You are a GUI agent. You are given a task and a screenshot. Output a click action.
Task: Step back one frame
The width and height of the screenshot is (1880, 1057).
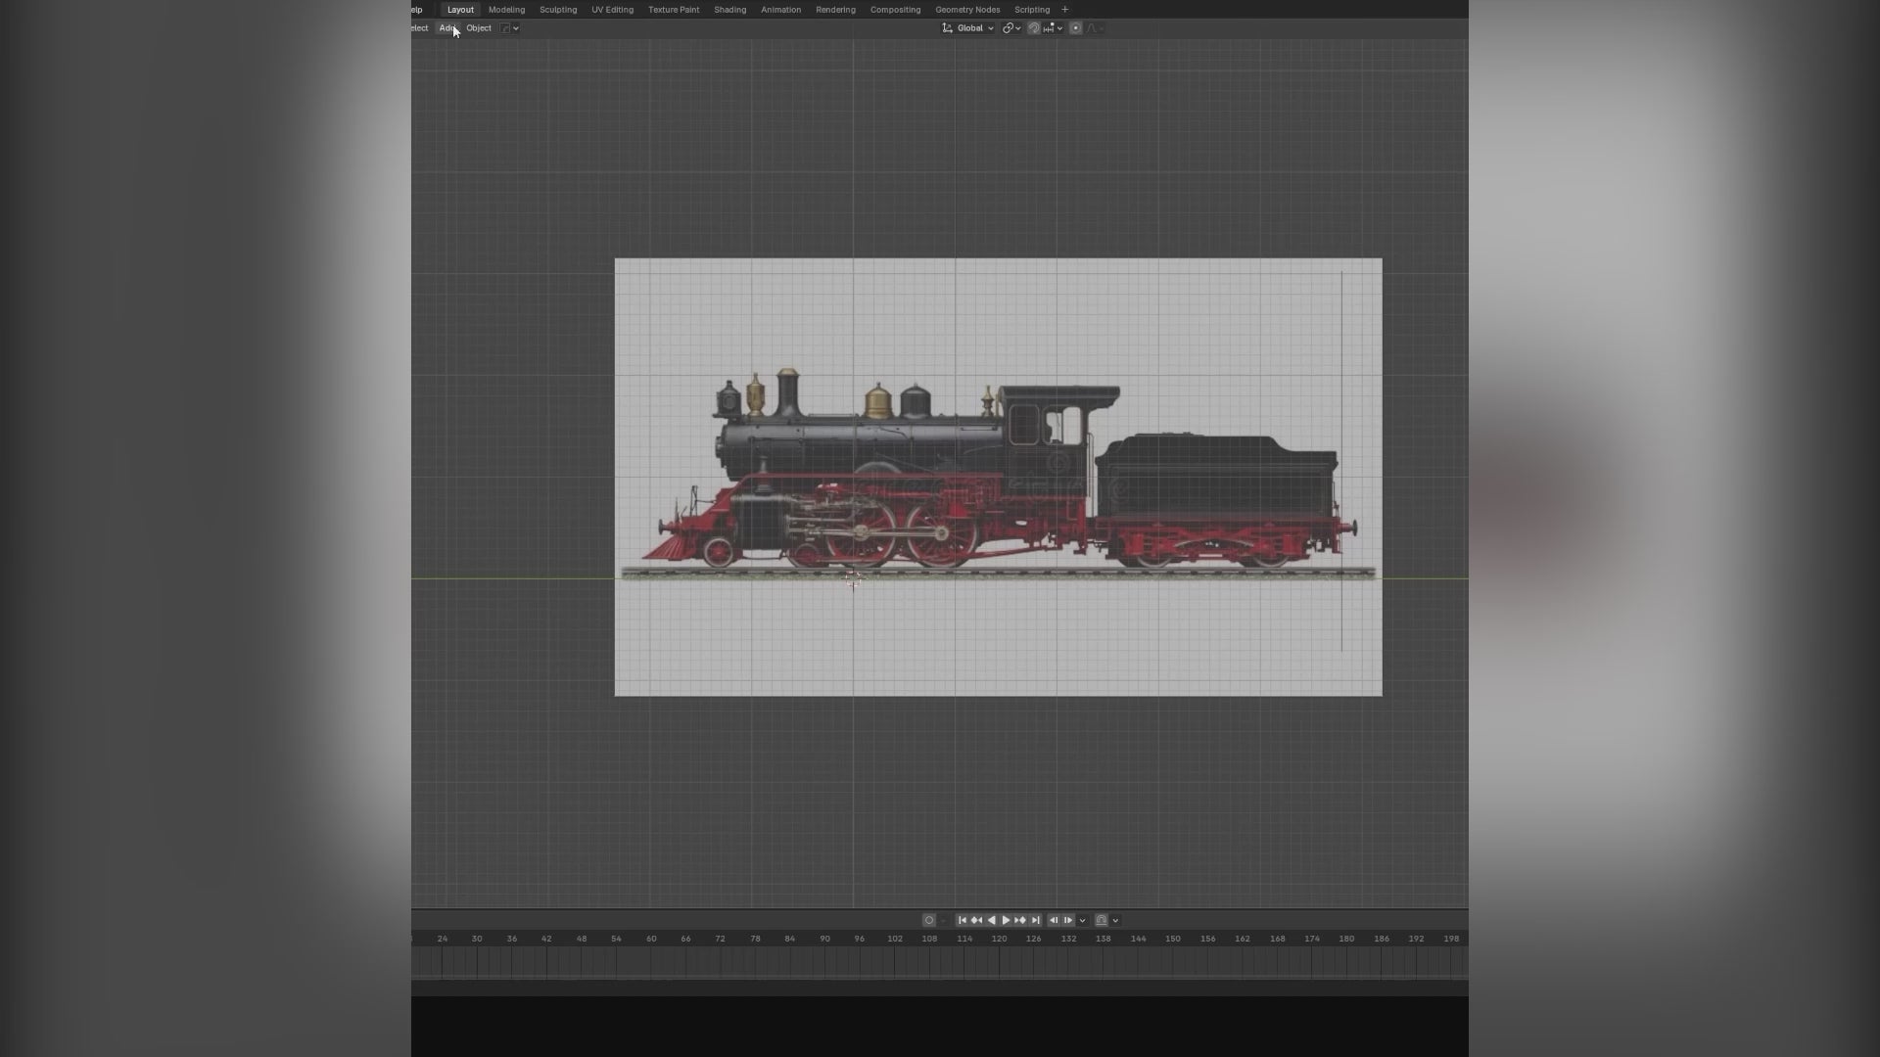[1054, 920]
